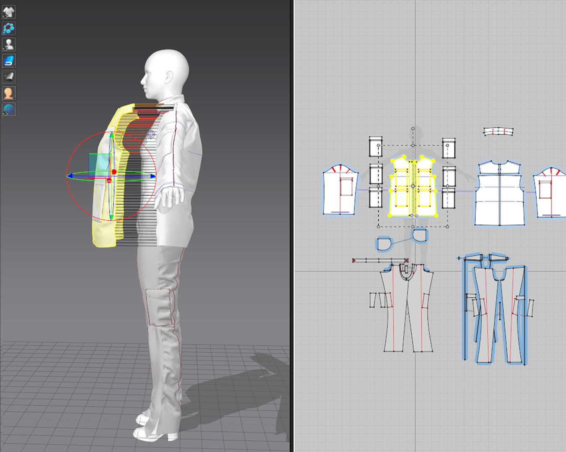The image size is (566, 452).
Task: Toggle avatar visibility with the white bust icon
Action: pyautogui.click(x=8, y=44)
